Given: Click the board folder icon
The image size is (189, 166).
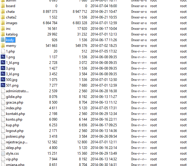Looking at the screenshot, I should [x=3, y=6].
